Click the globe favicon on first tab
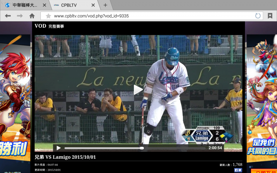The image size is (277, 173). [7, 5]
